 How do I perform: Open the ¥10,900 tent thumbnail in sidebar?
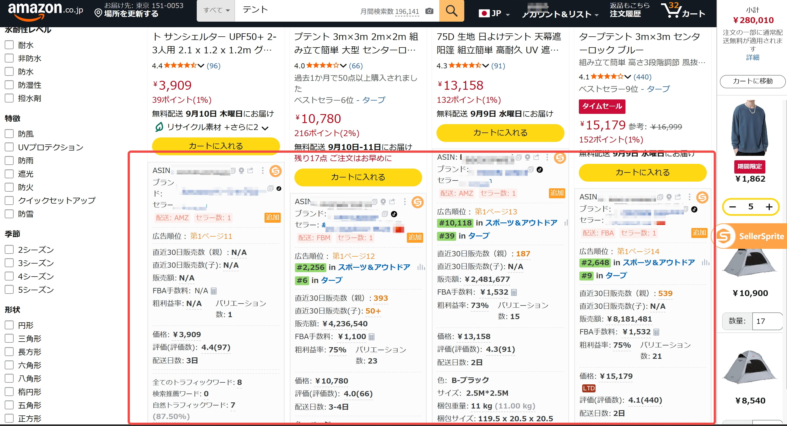[x=750, y=263]
